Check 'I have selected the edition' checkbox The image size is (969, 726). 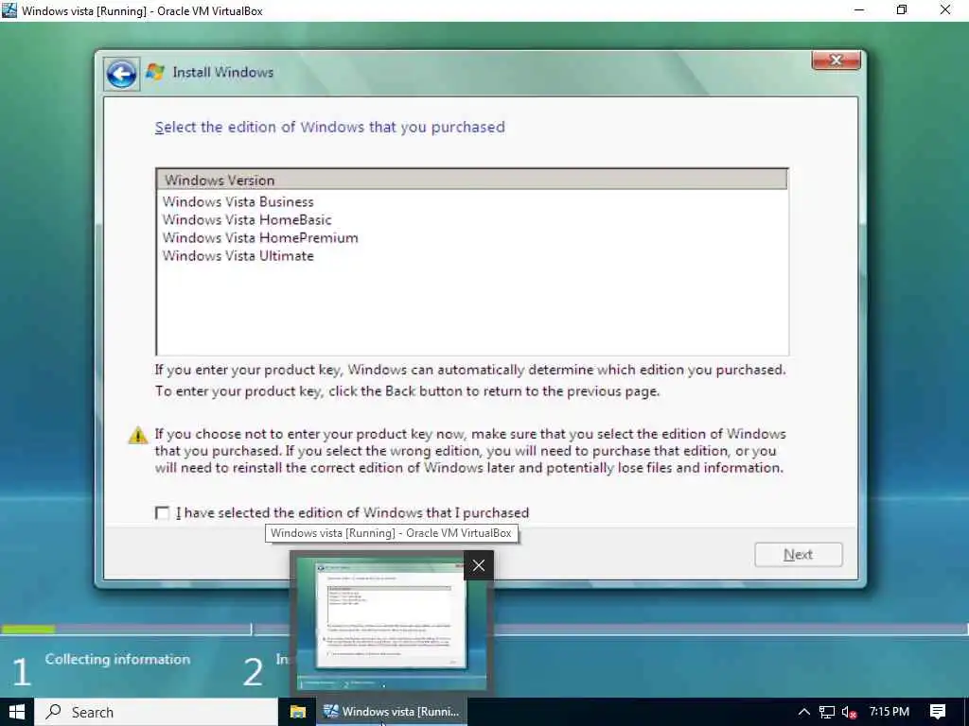[162, 513]
